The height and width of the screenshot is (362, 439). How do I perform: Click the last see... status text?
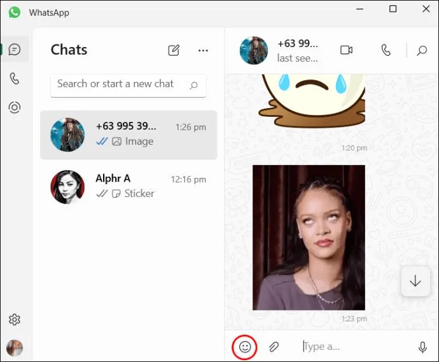click(297, 58)
